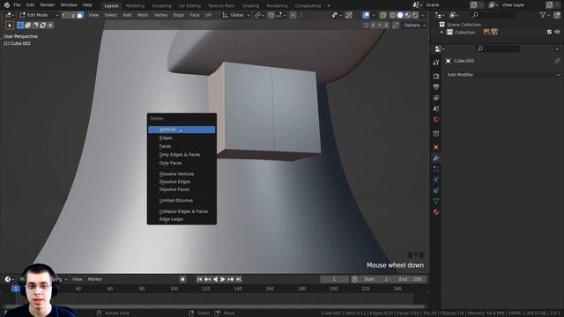Toggle viewport overlays
The height and width of the screenshot is (317, 564).
click(367, 15)
